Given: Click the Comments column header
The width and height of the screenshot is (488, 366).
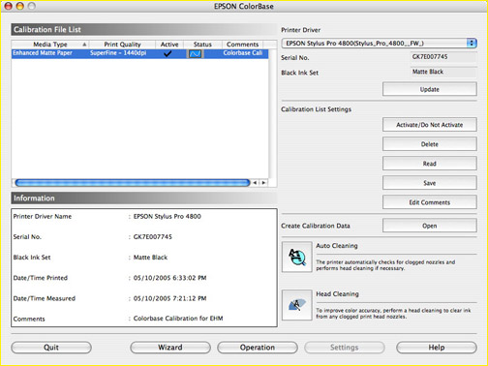Looking at the screenshot, I should (242, 45).
